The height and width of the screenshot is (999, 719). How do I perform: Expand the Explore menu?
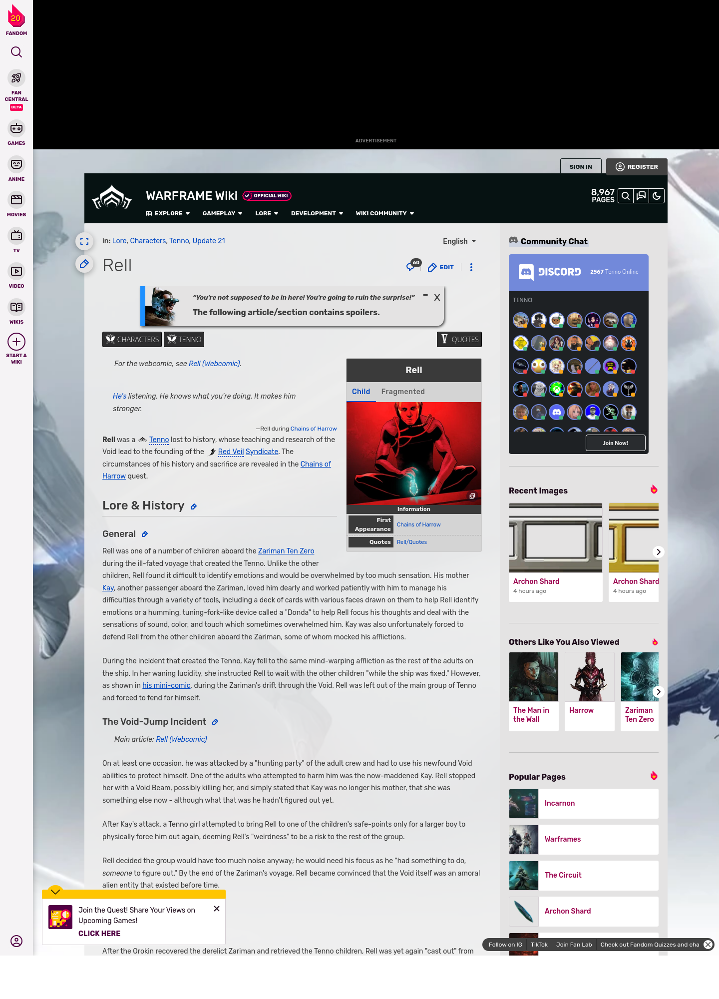168,213
